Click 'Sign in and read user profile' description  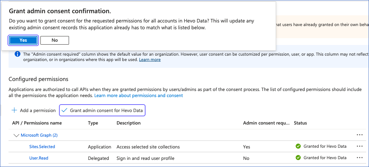click(x=146, y=158)
